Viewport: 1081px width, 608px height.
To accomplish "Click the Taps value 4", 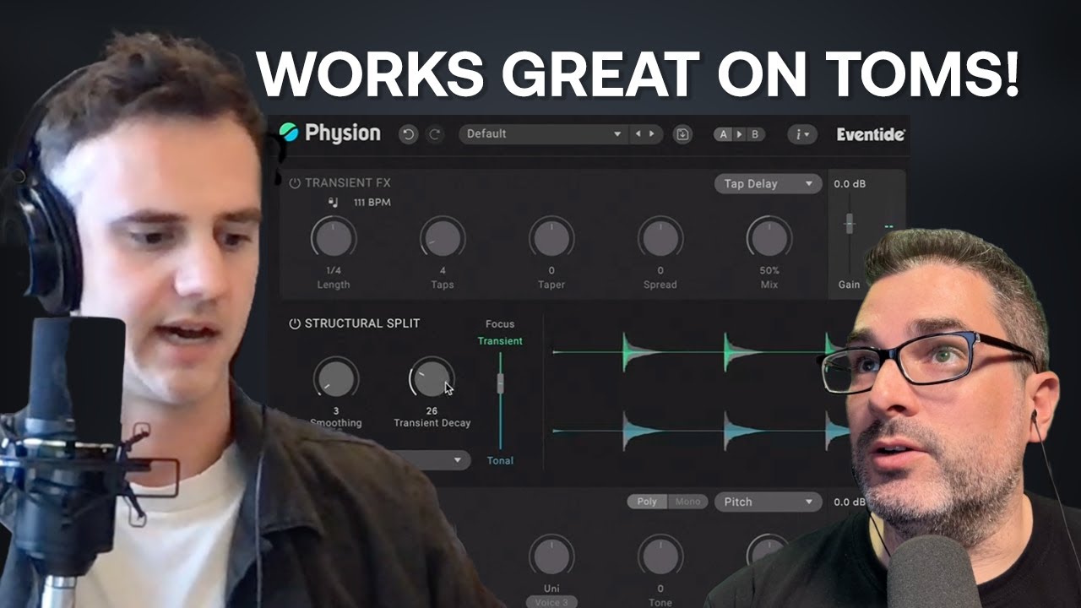I will point(443,271).
